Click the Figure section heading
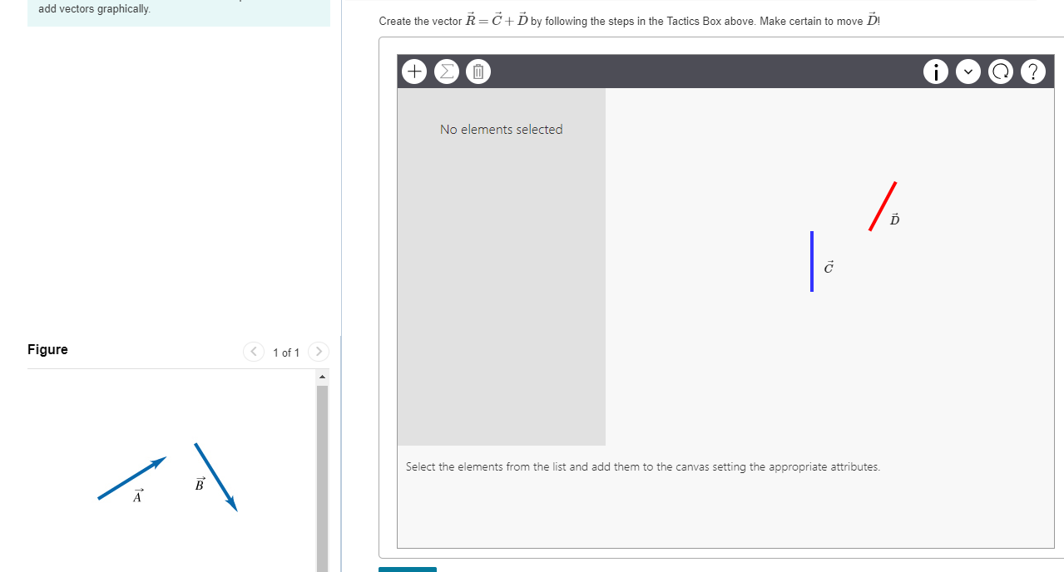This screenshot has height=572, width=1064. 47,349
